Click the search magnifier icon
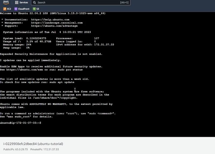The image size is (215, 154). tap(34, 2)
